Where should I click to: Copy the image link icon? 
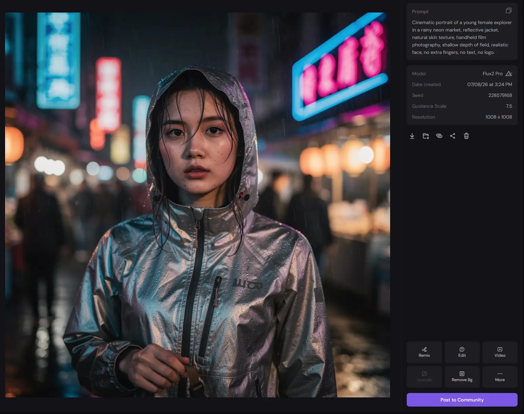[x=439, y=136]
